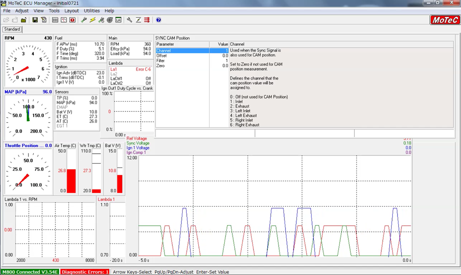461x275 pixels.
Task: Click the Air Temp red bar gauge
Action: pyautogui.click(x=71, y=171)
